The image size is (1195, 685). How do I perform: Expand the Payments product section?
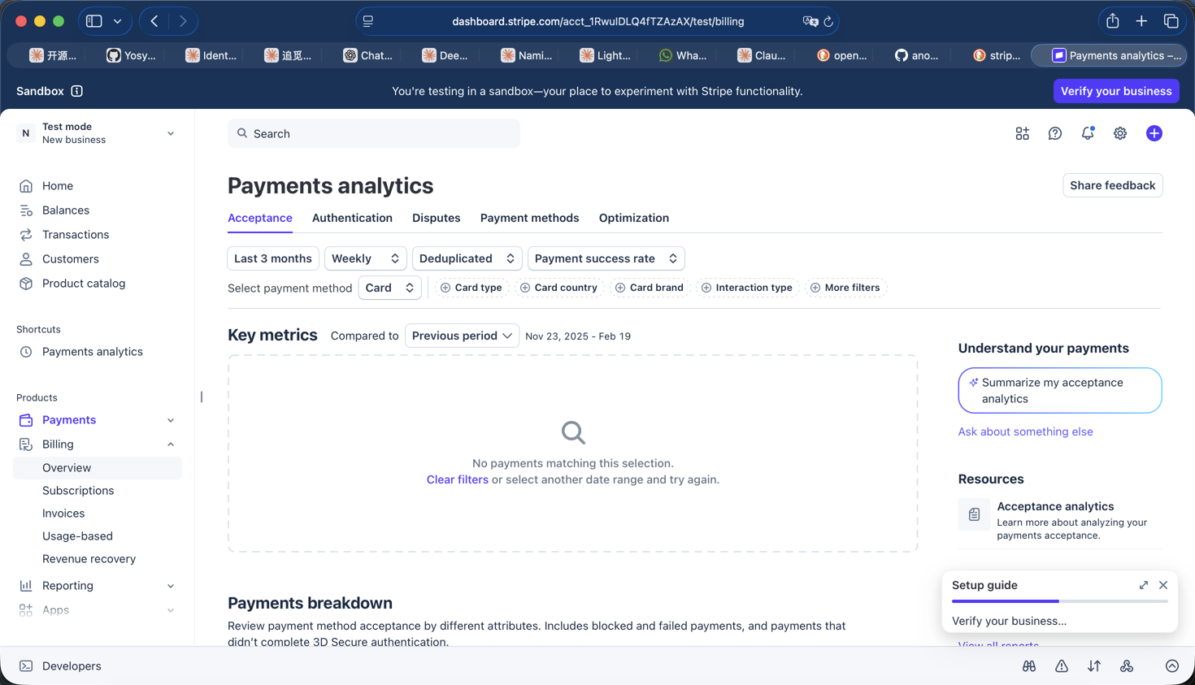(171, 420)
